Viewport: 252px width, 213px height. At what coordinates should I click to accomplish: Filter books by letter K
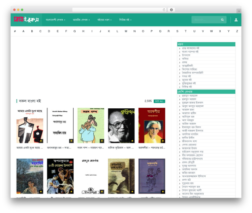point(109,31)
